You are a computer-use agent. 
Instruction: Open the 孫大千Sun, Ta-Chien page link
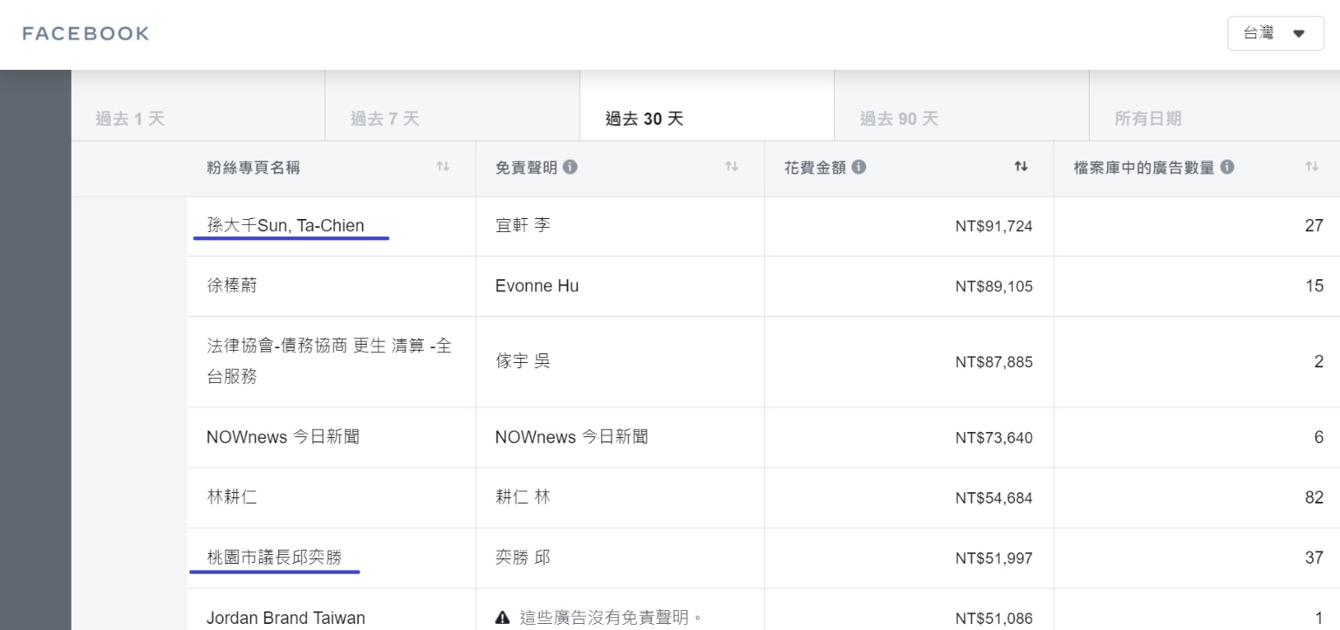(285, 226)
